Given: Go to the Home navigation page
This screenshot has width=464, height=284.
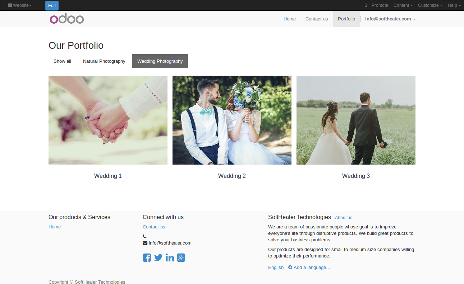Looking at the screenshot, I should coord(290,19).
